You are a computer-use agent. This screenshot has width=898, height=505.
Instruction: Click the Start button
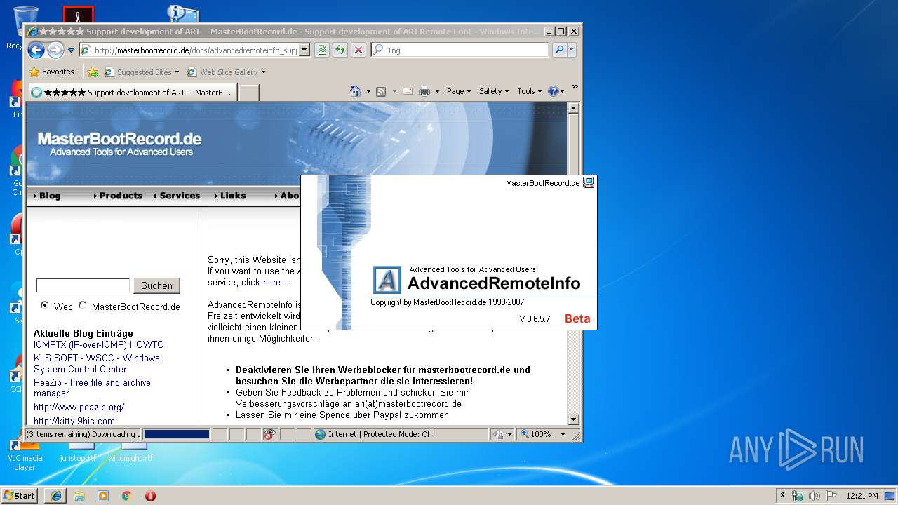pyautogui.click(x=20, y=495)
